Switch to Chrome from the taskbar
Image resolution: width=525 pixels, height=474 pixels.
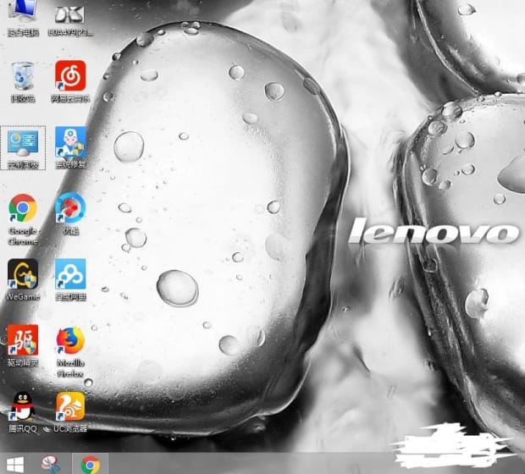pos(89,464)
